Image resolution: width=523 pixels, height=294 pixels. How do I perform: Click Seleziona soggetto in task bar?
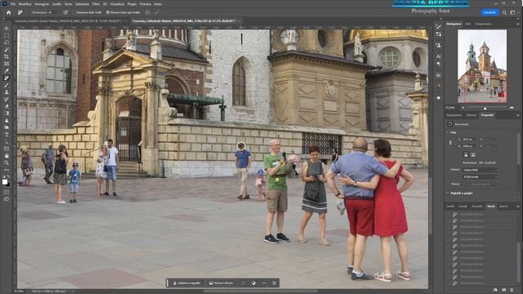coord(186,283)
